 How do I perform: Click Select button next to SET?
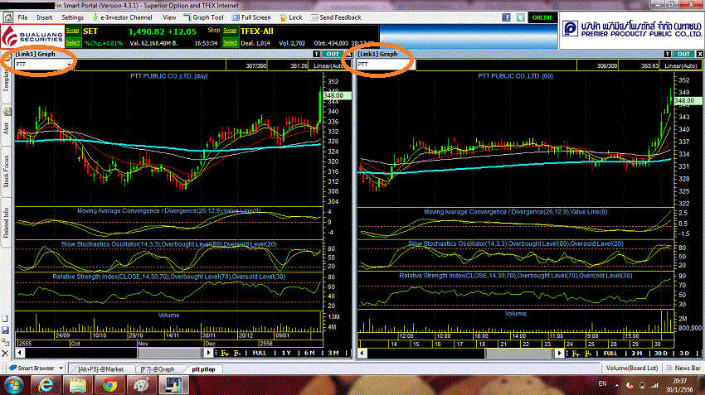tap(72, 42)
